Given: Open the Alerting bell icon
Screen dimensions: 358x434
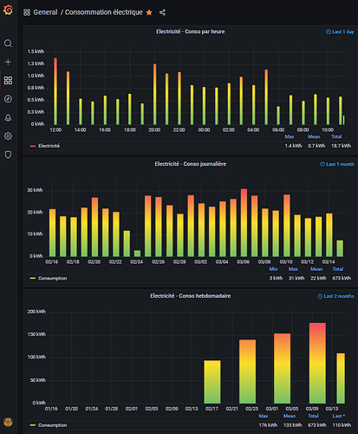Looking at the screenshot, I should 8,117.
